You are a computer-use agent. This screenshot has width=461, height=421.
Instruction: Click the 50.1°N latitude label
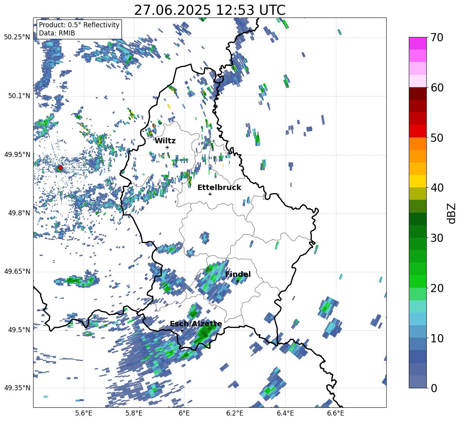click(19, 96)
